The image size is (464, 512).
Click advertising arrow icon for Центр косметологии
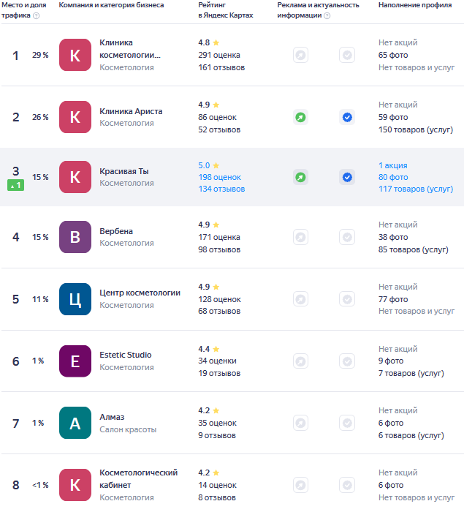300,299
